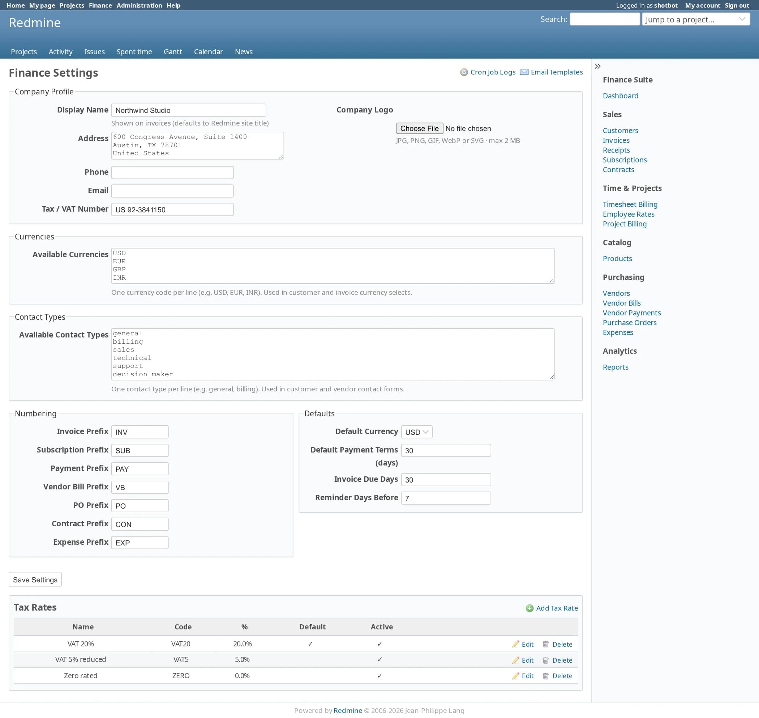Click into the empty Phone field

[x=172, y=173]
